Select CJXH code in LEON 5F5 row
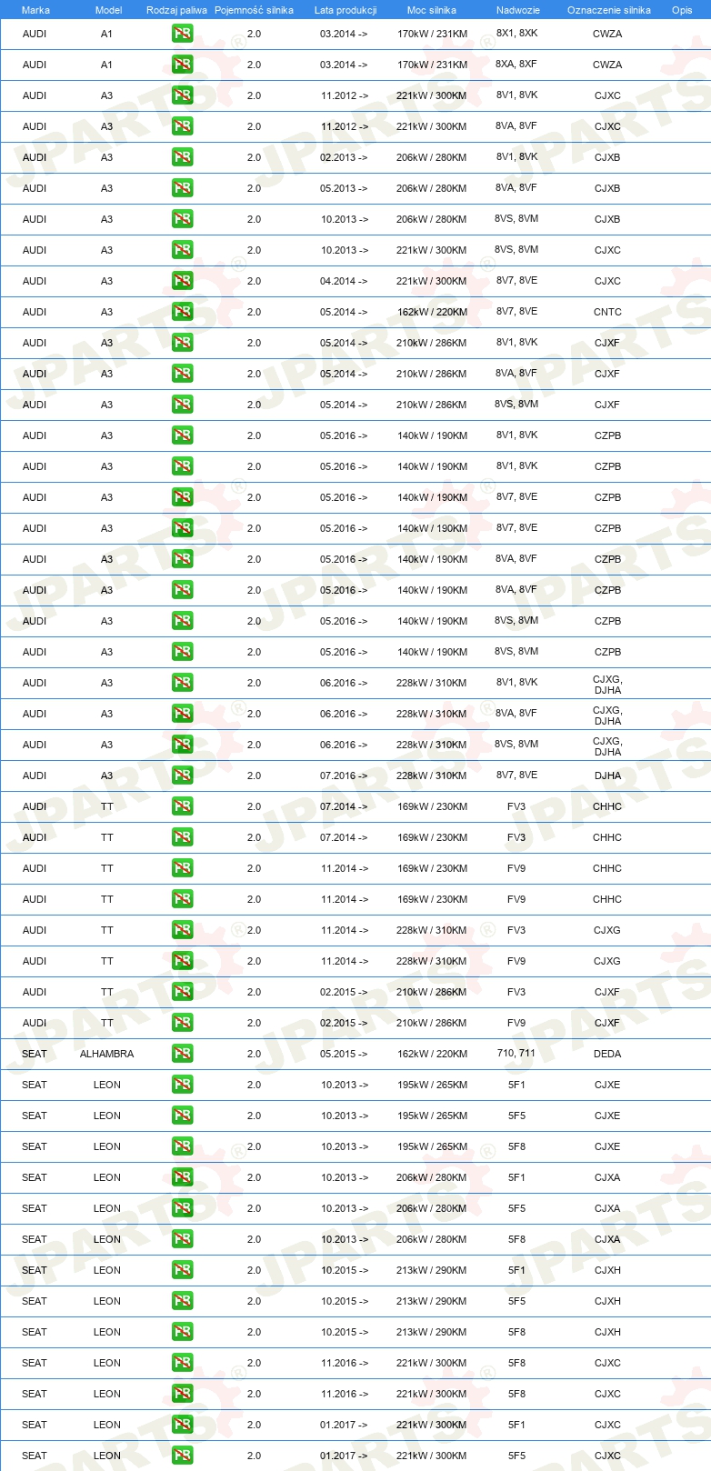The height and width of the screenshot is (1471, 711). (607, 1301)
